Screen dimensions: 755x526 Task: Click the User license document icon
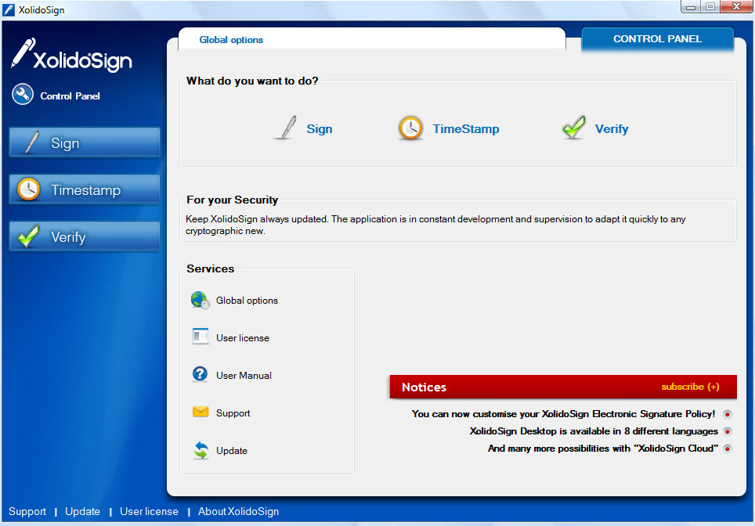coord(200,337)
